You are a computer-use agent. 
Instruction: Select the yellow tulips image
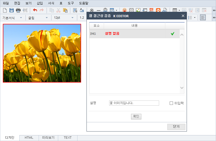pos(42,53)
